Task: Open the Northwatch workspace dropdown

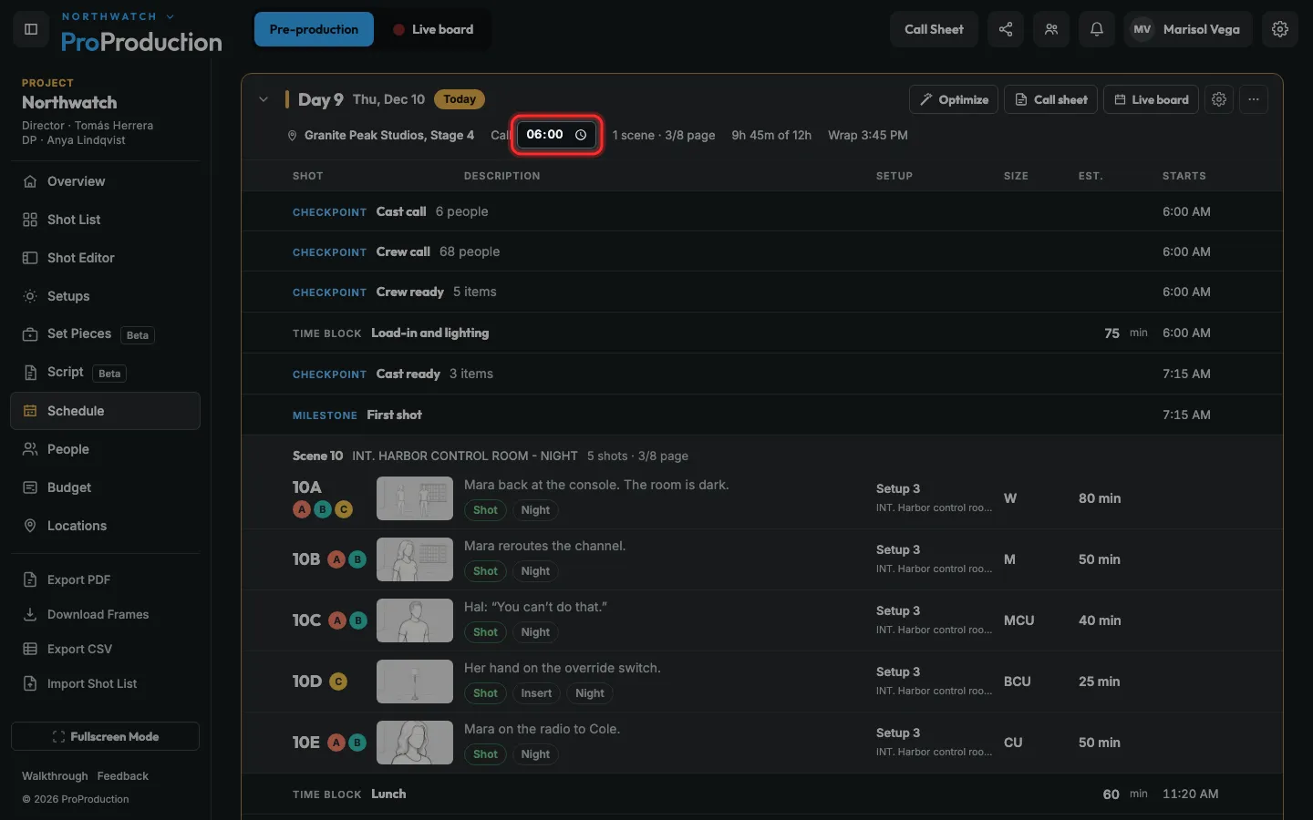Action: tap(118, 16)
